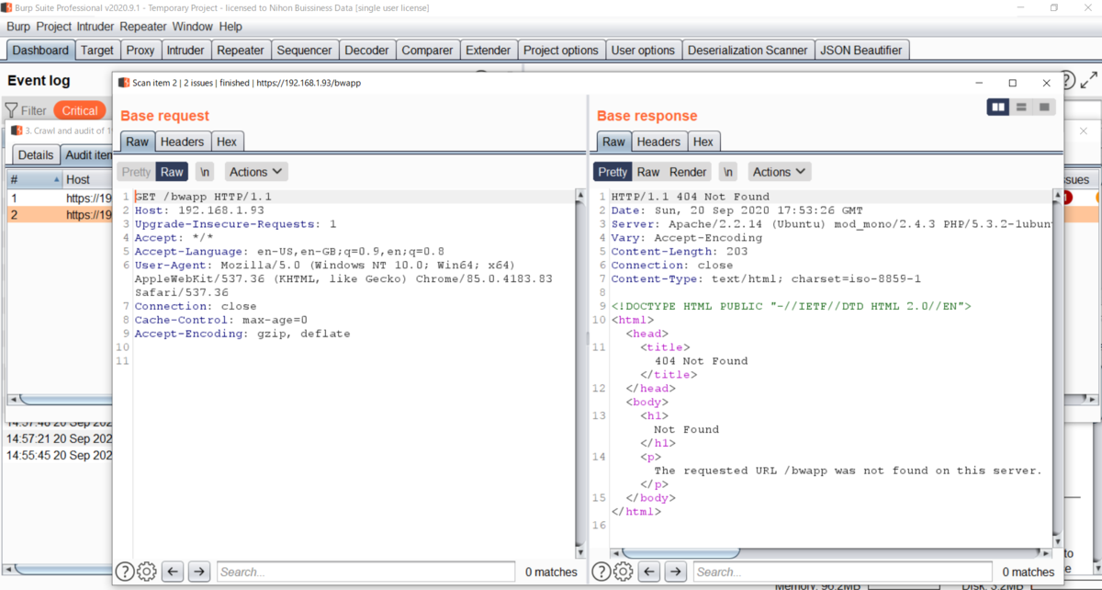The width and height of the screenshot is (1102, 590).
Task: Click Host column header in audit items
Action: click(x=87, y=179)
